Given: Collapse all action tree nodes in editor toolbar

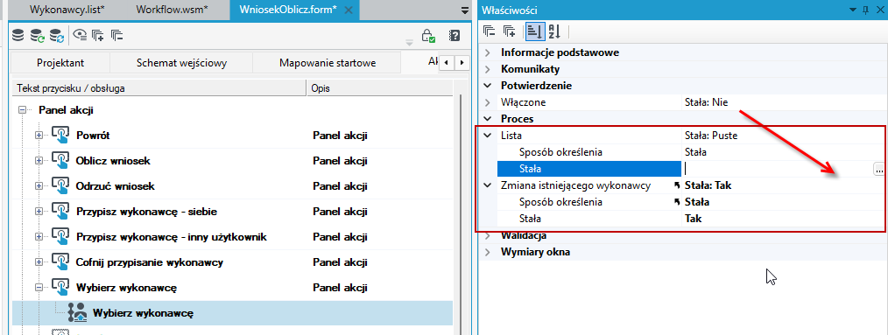Looking at the screenshot, I should click(x=117, y=35).
